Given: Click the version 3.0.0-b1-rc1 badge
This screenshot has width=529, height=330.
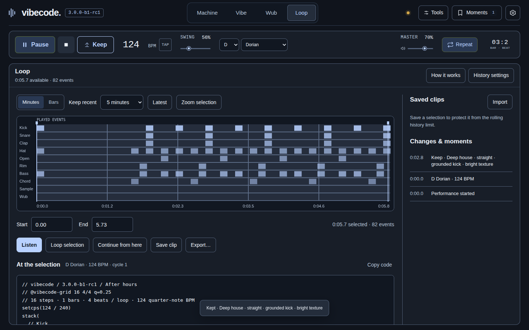Looking at the screenshot, I should pyautogui.click(x=84, y=13).
